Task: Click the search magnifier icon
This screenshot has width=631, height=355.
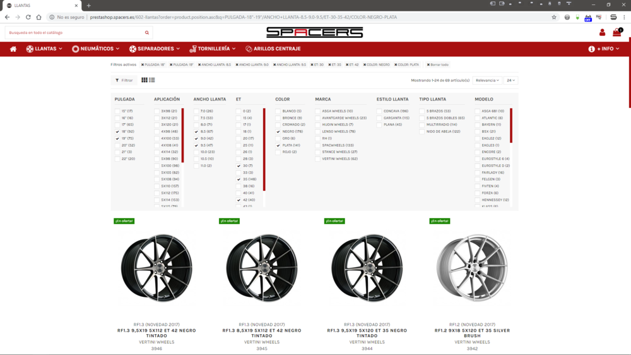Action: pyautogui.click(x=147, y=33)
